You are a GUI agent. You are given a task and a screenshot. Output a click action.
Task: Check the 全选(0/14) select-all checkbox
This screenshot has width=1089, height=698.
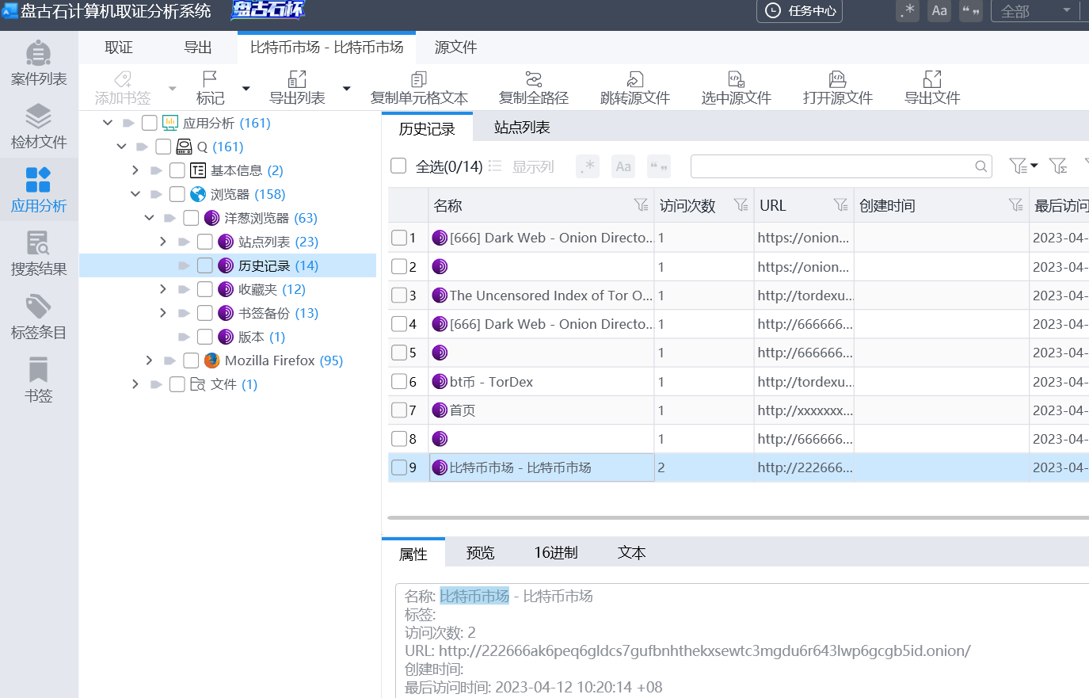(398, 166)
